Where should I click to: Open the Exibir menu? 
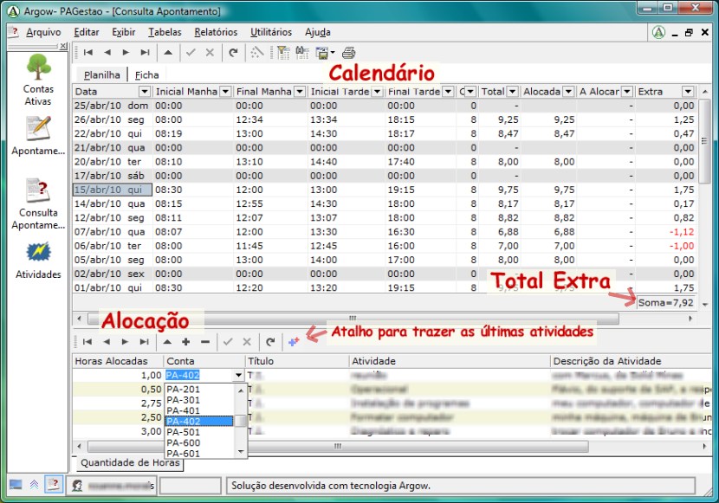coord(124,32)
